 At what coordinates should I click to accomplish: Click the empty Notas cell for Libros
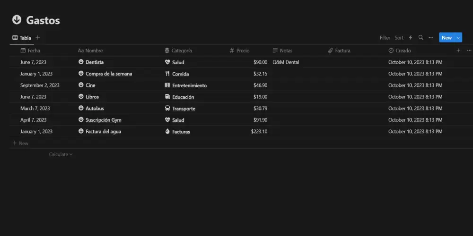point(297,97)
